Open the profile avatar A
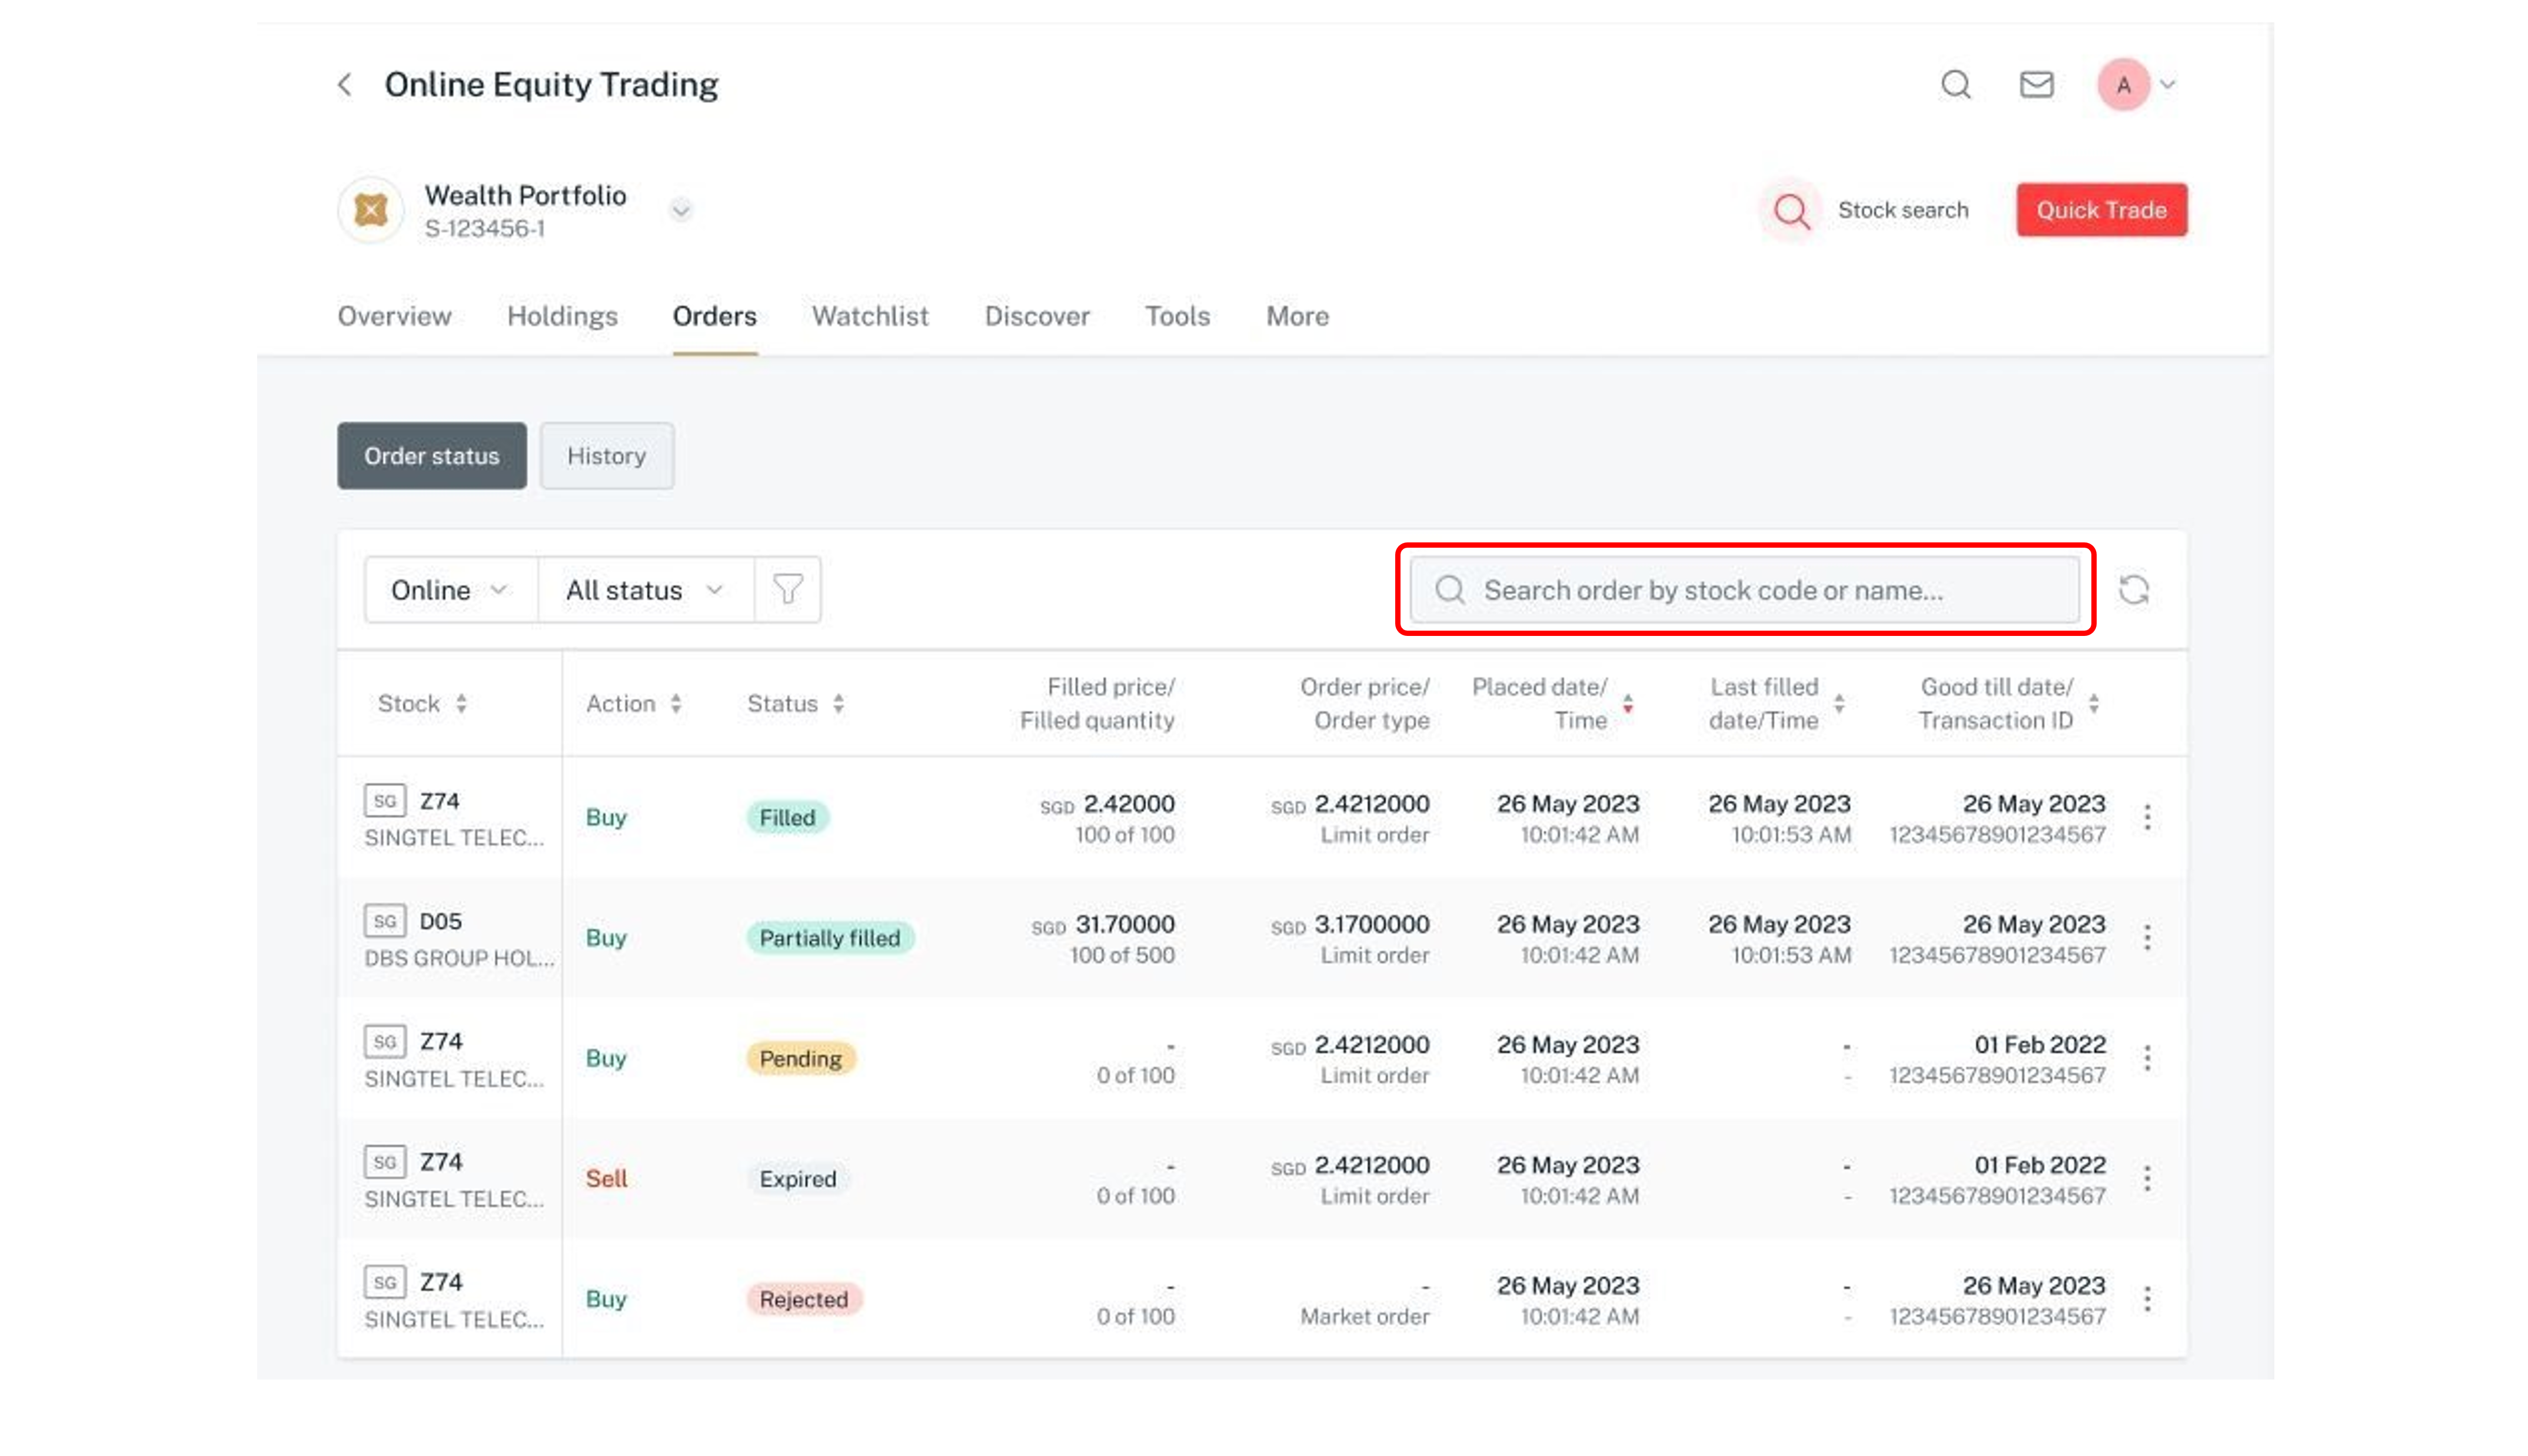Viewport: 2528px width, 1456px height. [x=2123, y=85]
